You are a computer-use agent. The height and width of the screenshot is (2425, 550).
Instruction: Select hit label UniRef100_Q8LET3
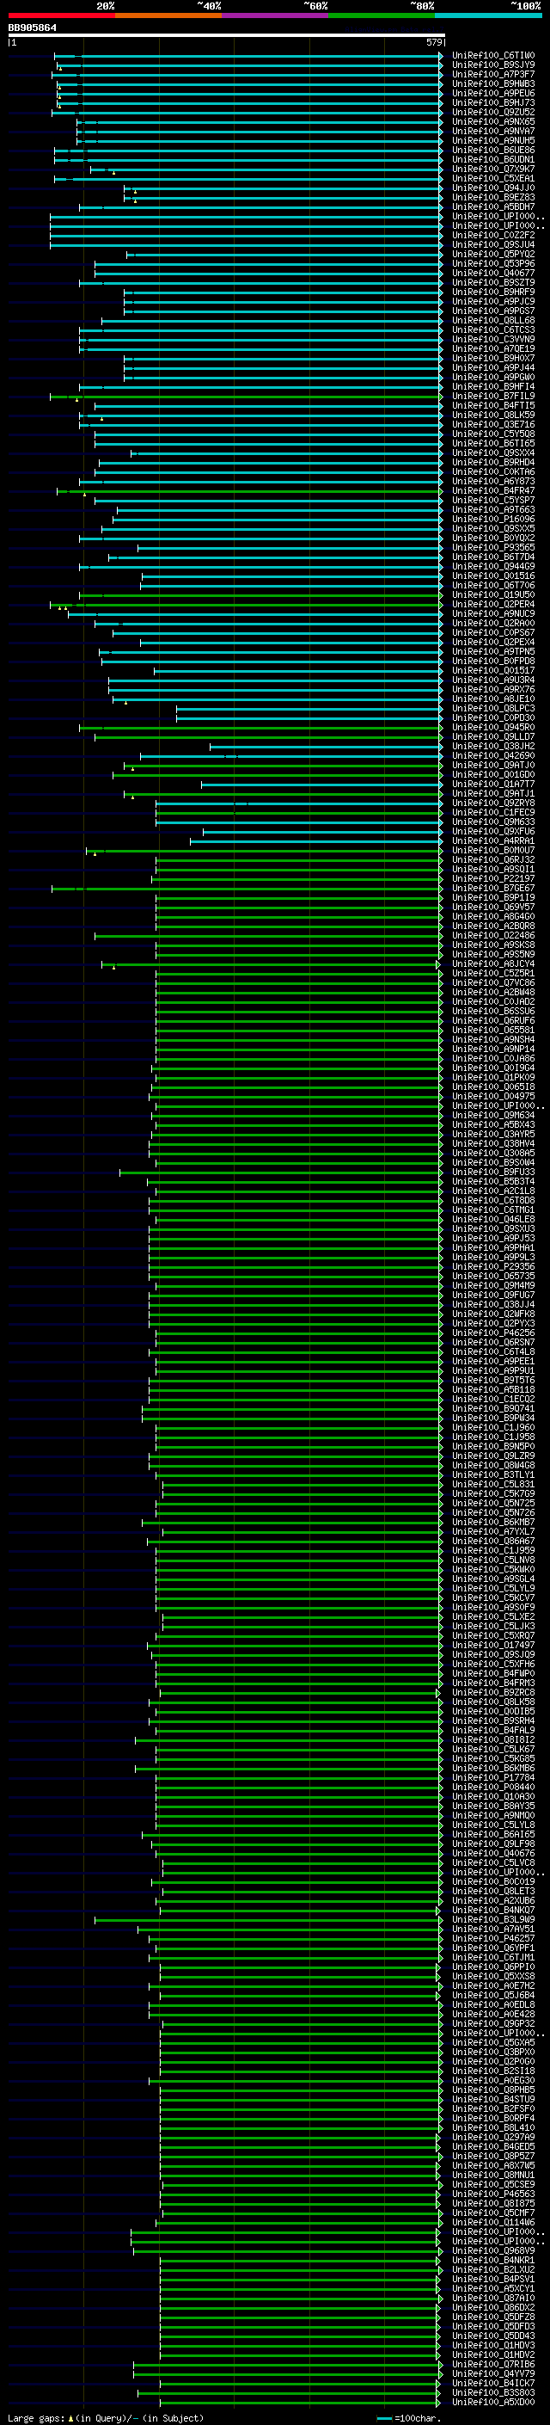(x=493, y=1892)
